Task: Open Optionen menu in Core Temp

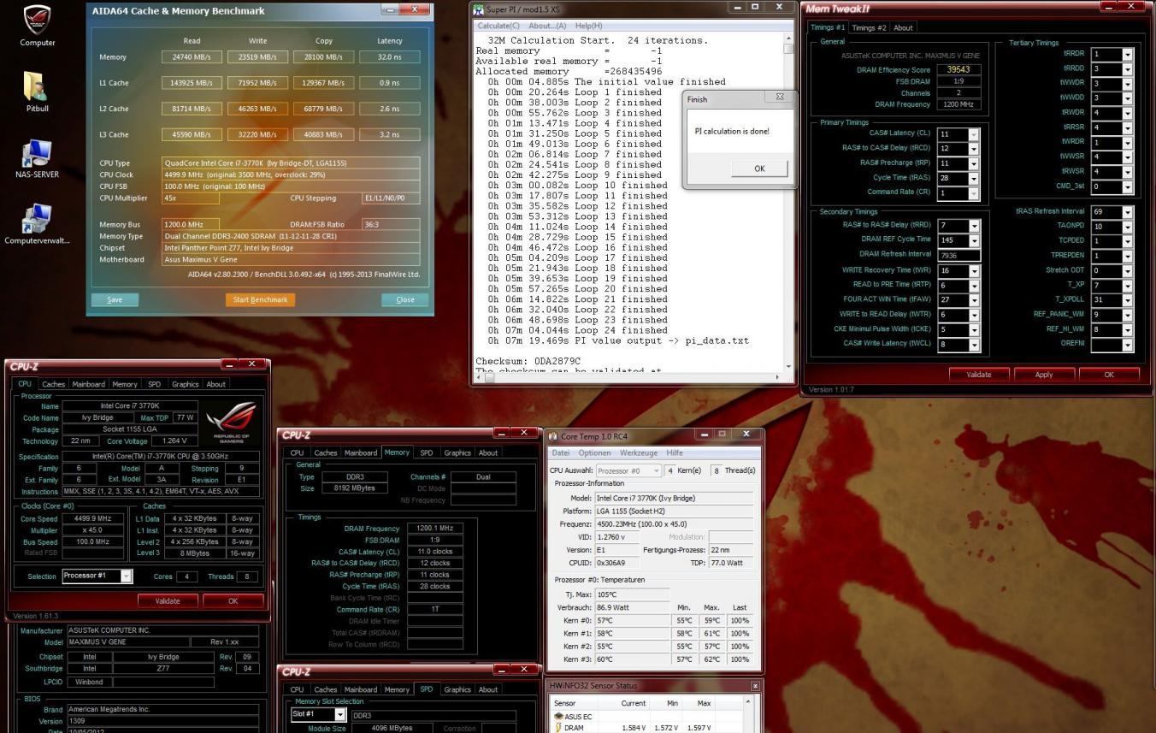Action: [594, 452]
